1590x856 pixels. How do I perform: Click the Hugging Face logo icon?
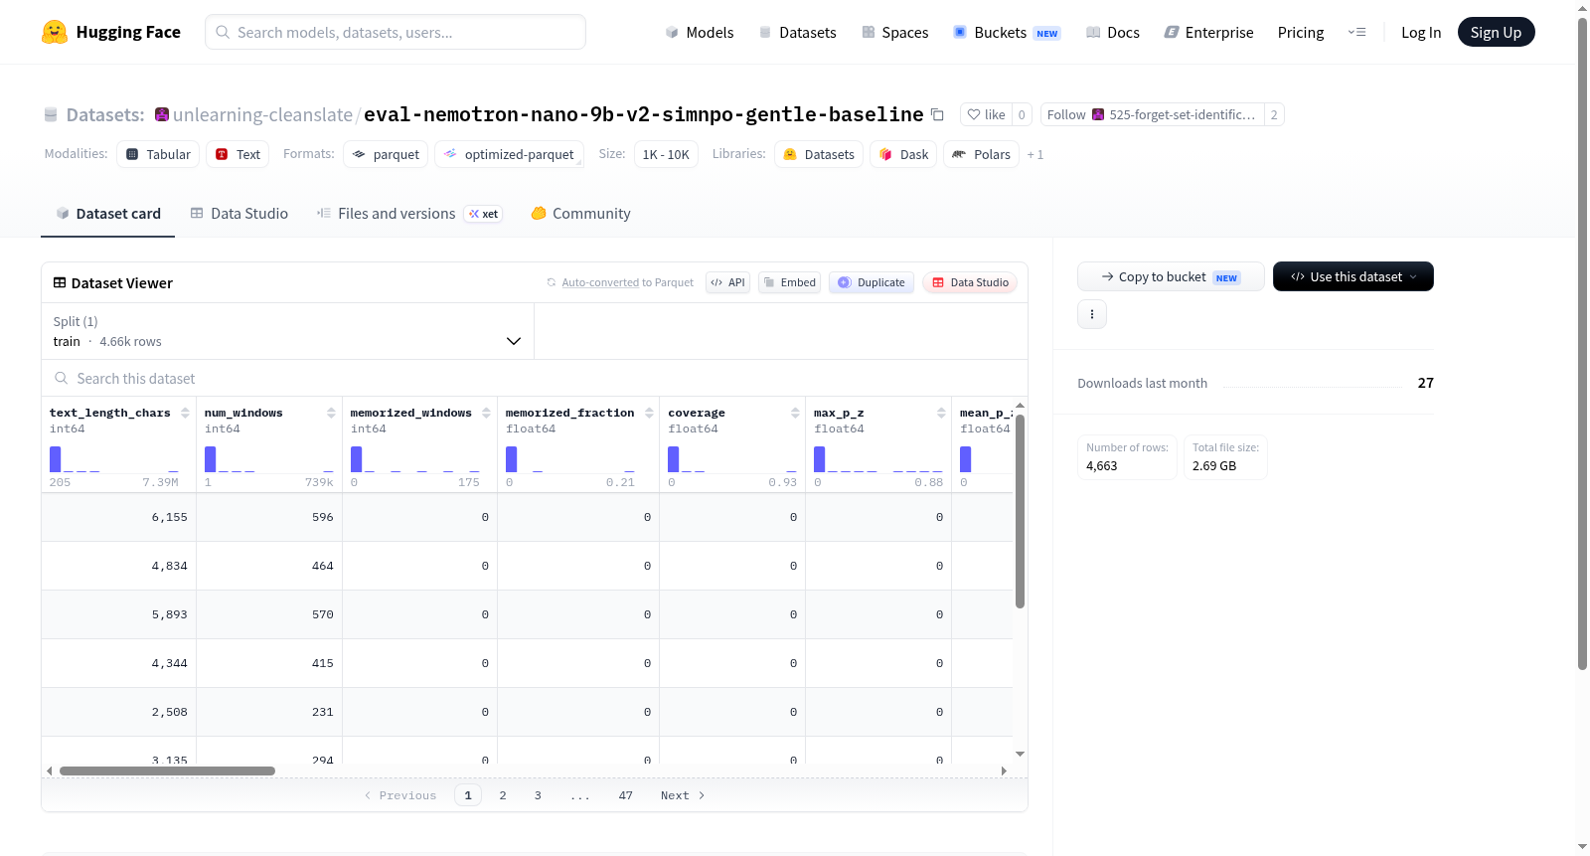click(x=55, y=32)
